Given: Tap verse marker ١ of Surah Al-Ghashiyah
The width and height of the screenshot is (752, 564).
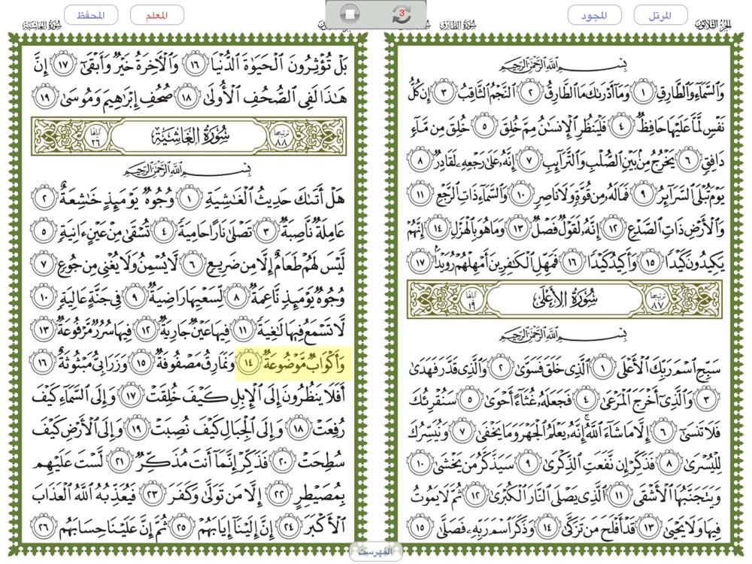Looking at the screenshot, I should [189, 198].
